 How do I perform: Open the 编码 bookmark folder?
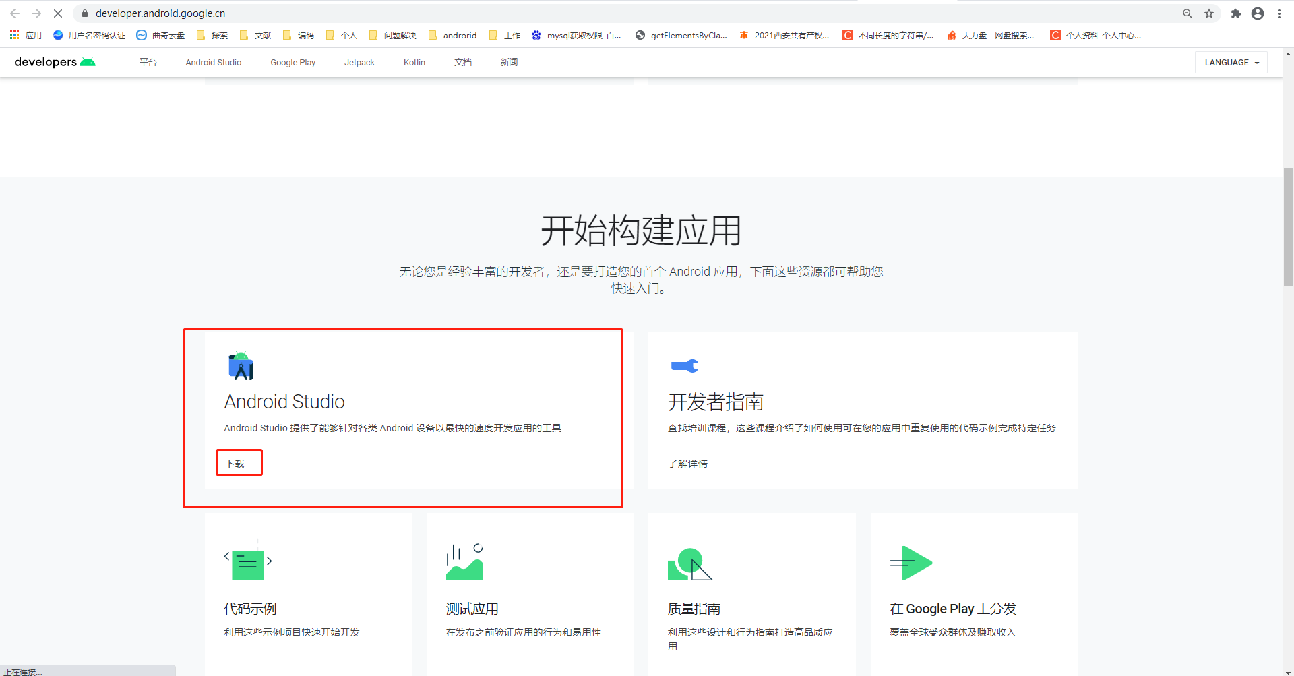pyautogui.click(x=299, y=35)
